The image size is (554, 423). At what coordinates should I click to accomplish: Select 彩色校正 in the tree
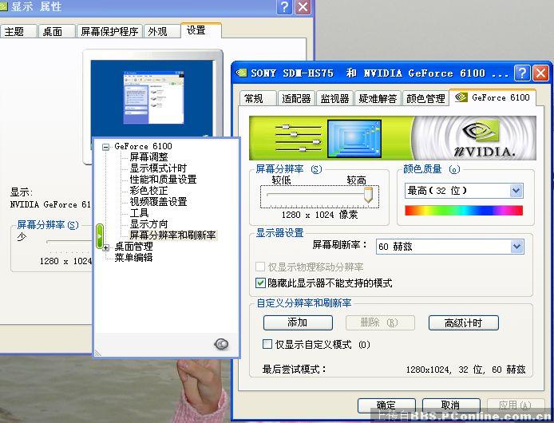point(148,191)
